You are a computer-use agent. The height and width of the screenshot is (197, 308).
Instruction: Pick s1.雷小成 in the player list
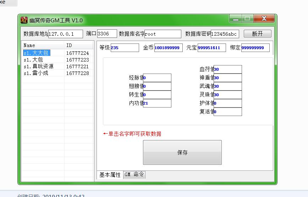pos(36,73)
